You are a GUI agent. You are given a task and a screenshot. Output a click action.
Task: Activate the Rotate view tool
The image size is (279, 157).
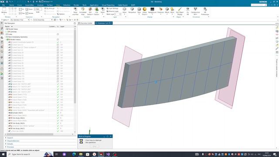point(29,14)
